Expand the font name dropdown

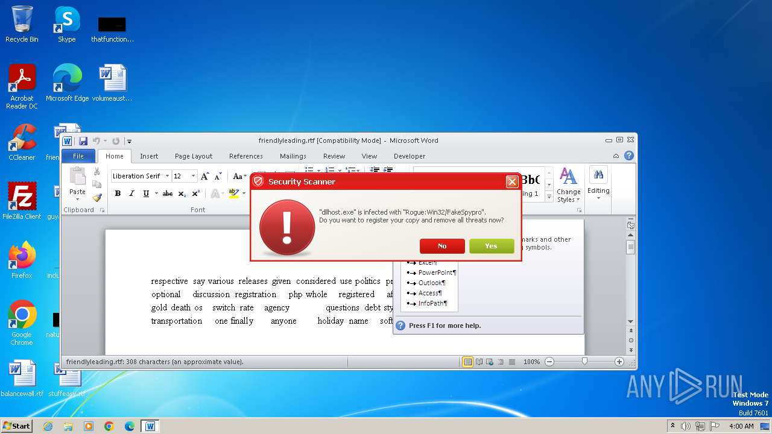(x=167, y=176)
